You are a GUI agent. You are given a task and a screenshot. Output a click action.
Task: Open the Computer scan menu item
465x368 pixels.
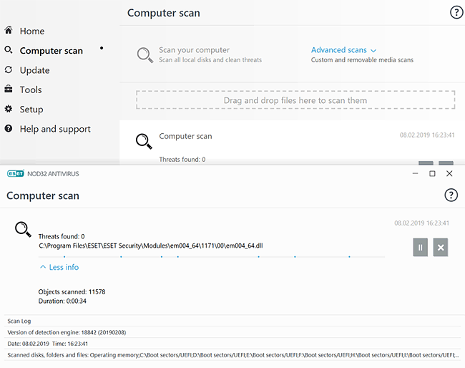point(51,51)
